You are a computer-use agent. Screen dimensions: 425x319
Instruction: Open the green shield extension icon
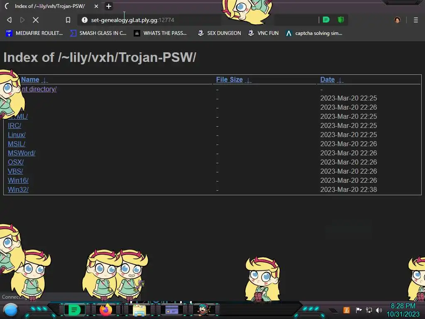[341, 20]
